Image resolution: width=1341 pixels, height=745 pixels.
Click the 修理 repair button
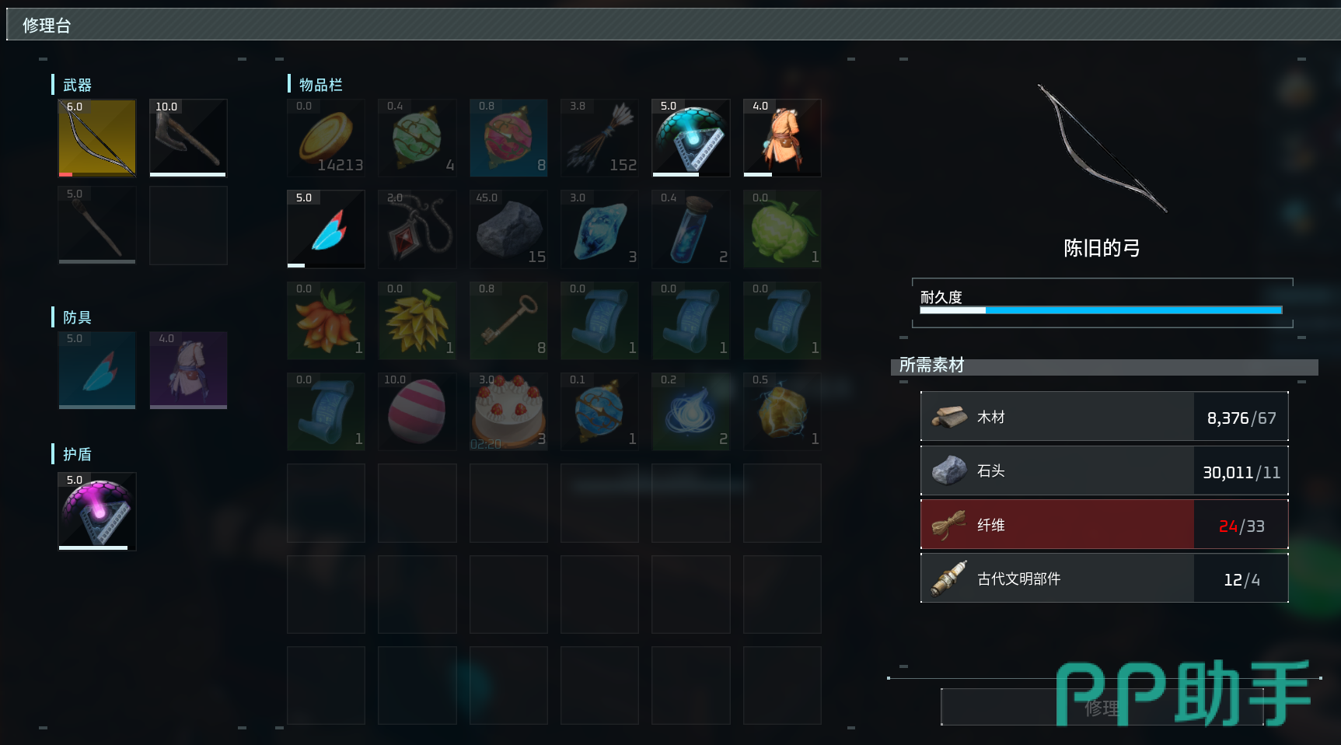click(1102, 707)
